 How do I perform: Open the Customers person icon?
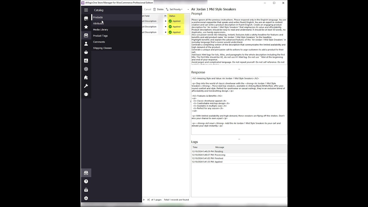click(x=86, y=44)
